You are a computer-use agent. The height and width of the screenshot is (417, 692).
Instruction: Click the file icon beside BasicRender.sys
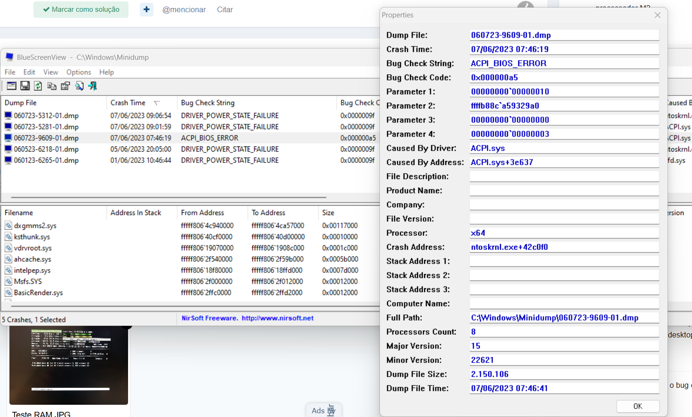8,292
